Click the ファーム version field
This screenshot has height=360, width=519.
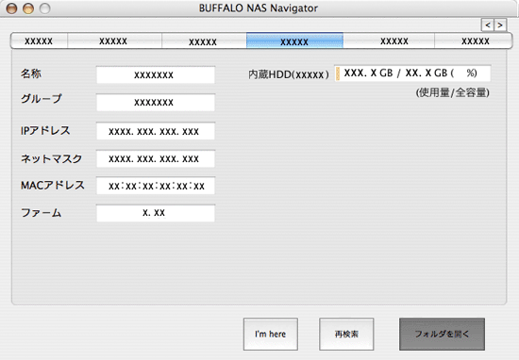coord(156,213)
